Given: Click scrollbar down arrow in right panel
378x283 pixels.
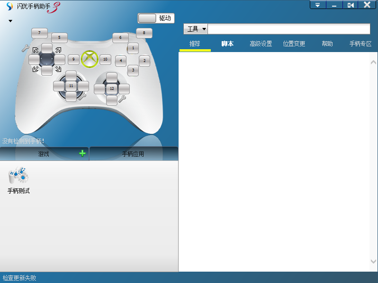Looking at the screenshot, I should click(x=373, y=261).
